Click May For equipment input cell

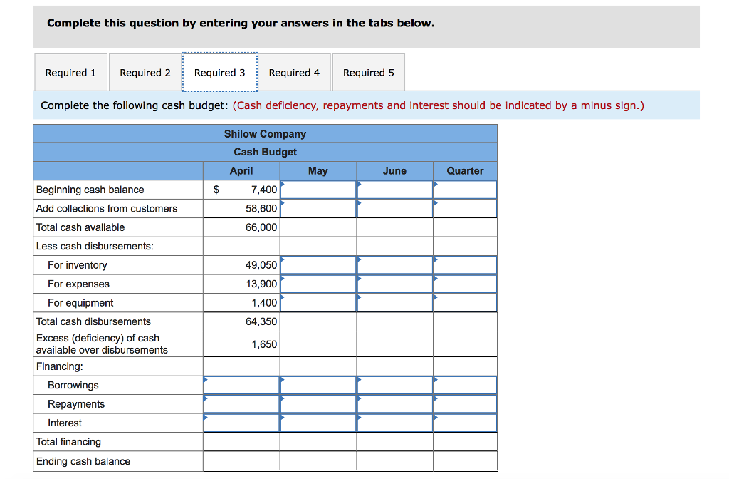tap(318, 302)
